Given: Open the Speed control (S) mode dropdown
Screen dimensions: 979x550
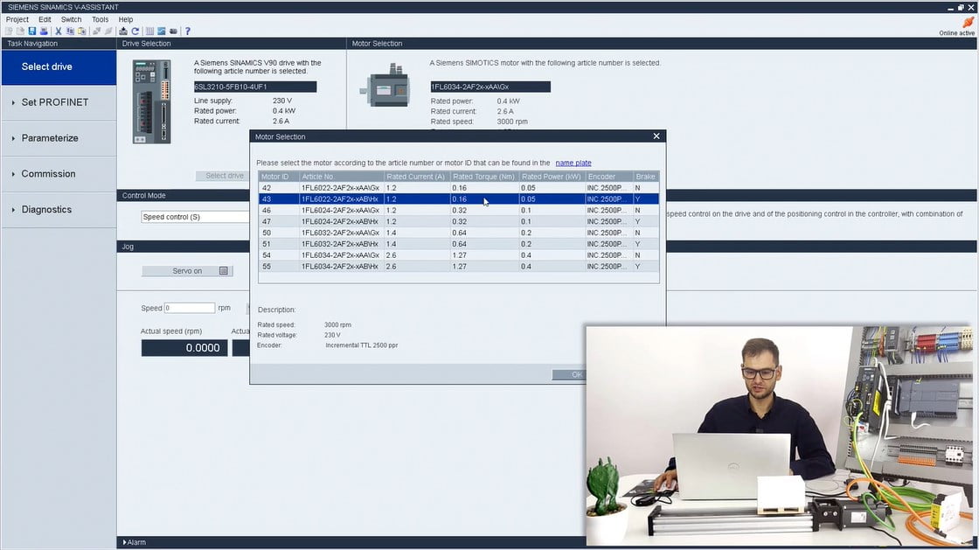Looking at the screenshot, I should tap(196, 217).
